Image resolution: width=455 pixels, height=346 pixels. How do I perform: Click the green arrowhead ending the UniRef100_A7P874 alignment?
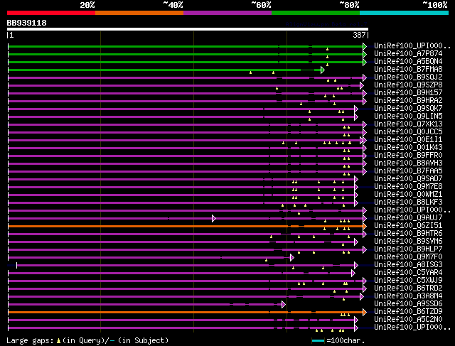coord(365,54)
